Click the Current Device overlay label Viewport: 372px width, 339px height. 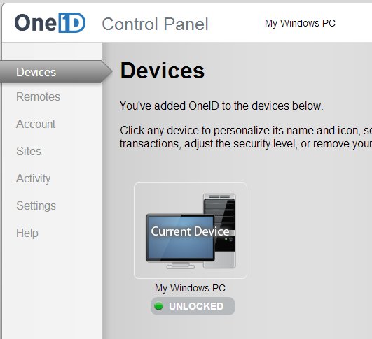click(x=190, y=231)
